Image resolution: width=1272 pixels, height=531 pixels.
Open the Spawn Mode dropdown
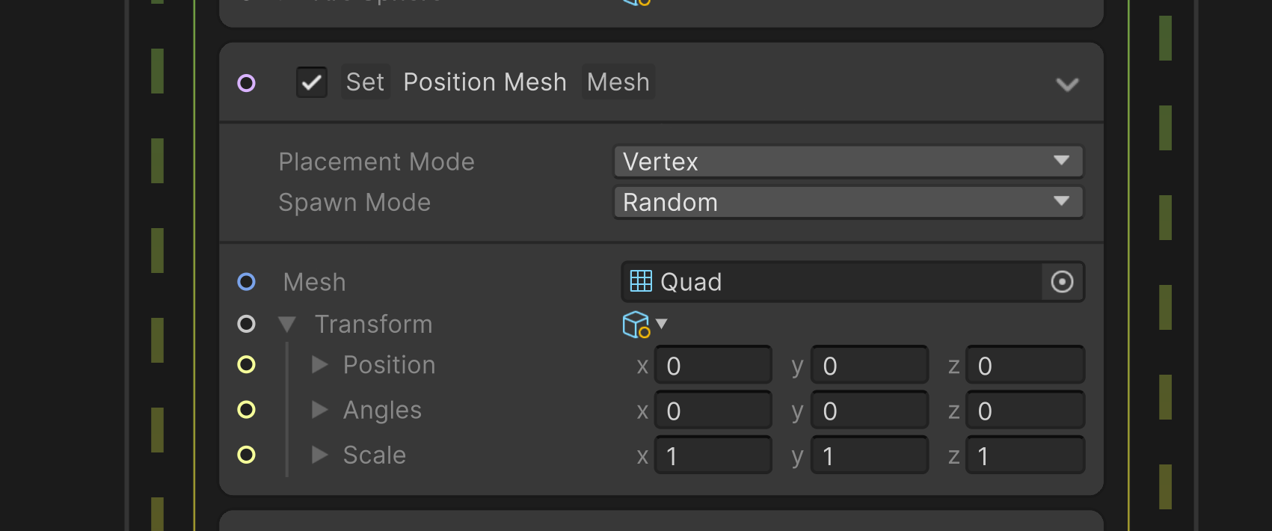click(848, 203)
